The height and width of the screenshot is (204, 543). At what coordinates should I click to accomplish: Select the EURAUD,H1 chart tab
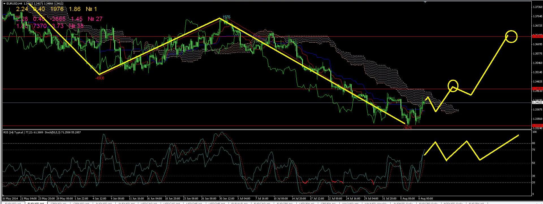tap(239, 203)
